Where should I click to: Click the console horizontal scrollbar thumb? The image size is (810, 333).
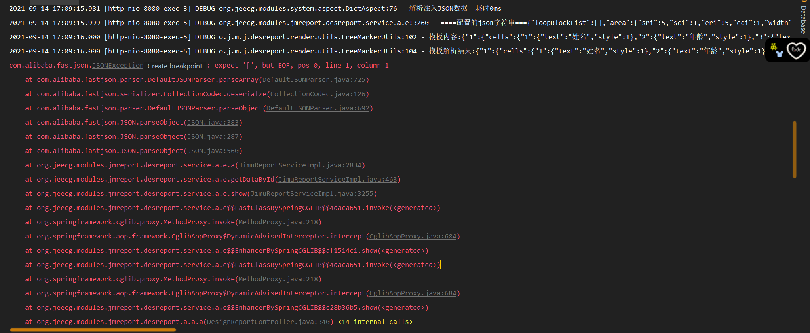pyautogui.click(x=93, y=330)
